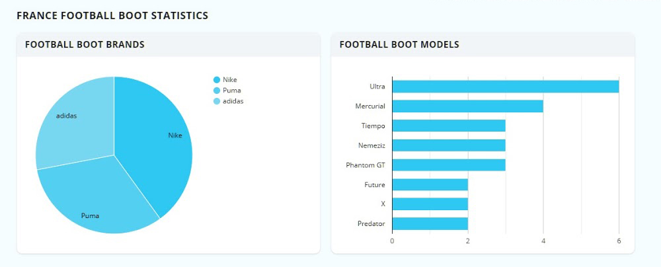This screenshot has width=661, height=267.
Task: Click the Tiempo bar
Action: click(448, 126)
